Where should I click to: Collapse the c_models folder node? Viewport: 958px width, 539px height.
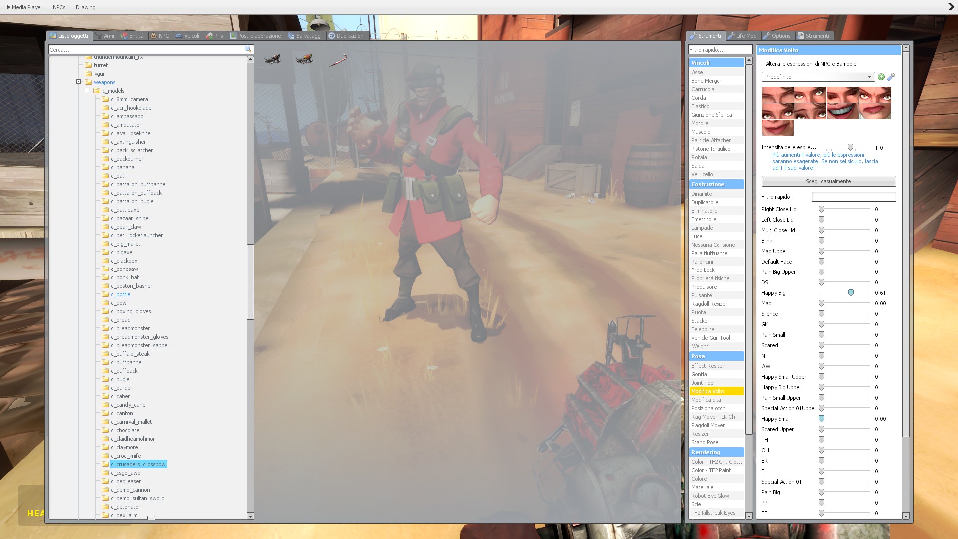[x=87, y=90]
